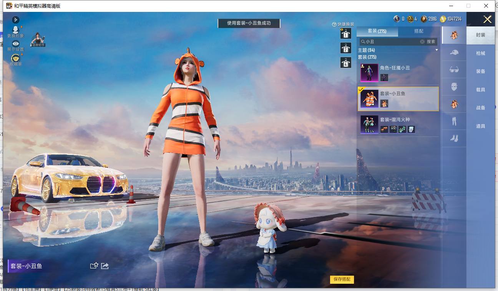Expand the 主题 (94) dropdown arrow
Viewport: 498px width, 291px height.
click(437, 50)
